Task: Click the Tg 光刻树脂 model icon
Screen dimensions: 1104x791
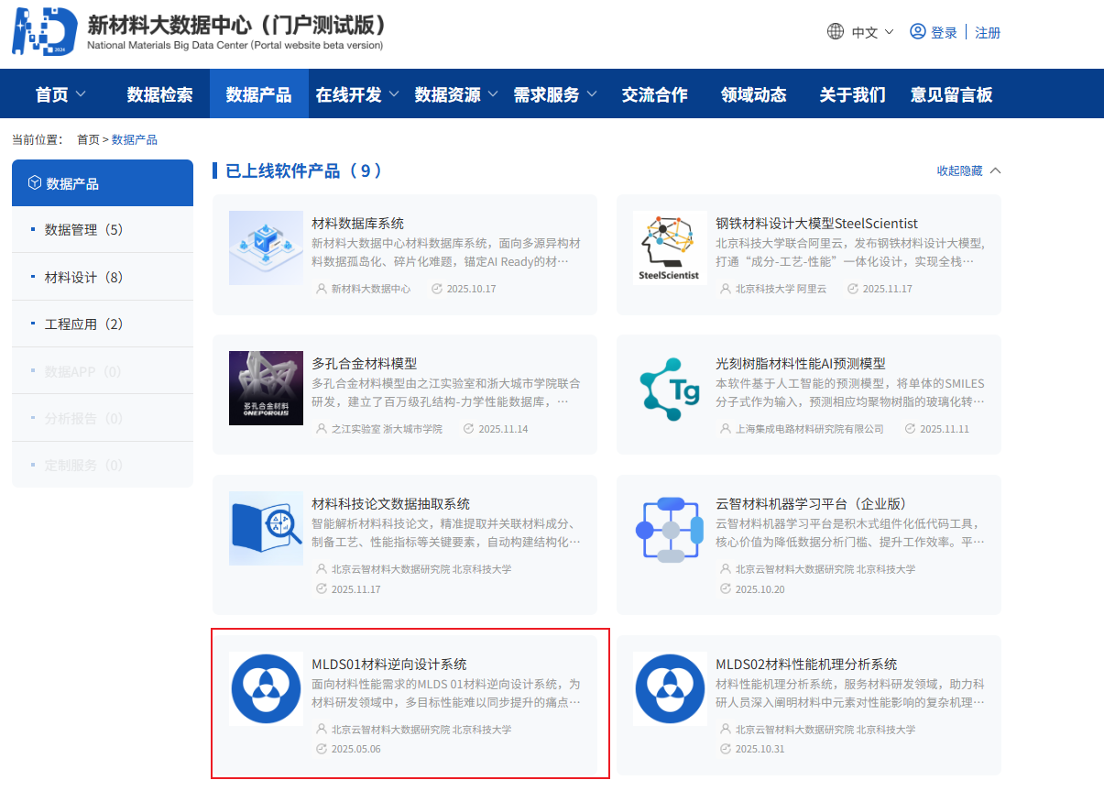Action: 670,388
